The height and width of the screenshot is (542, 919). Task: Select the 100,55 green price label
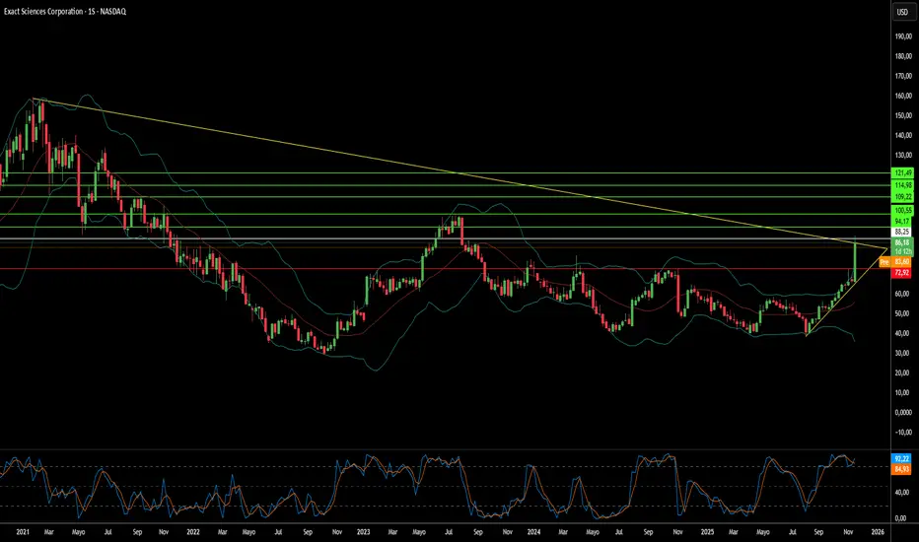903,211
